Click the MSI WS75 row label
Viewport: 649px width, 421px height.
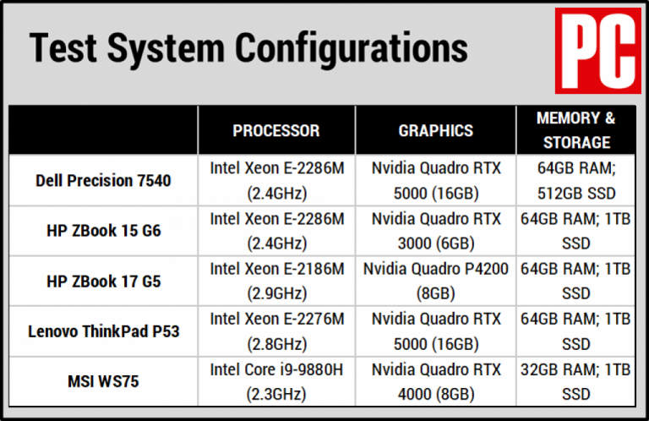103,382
